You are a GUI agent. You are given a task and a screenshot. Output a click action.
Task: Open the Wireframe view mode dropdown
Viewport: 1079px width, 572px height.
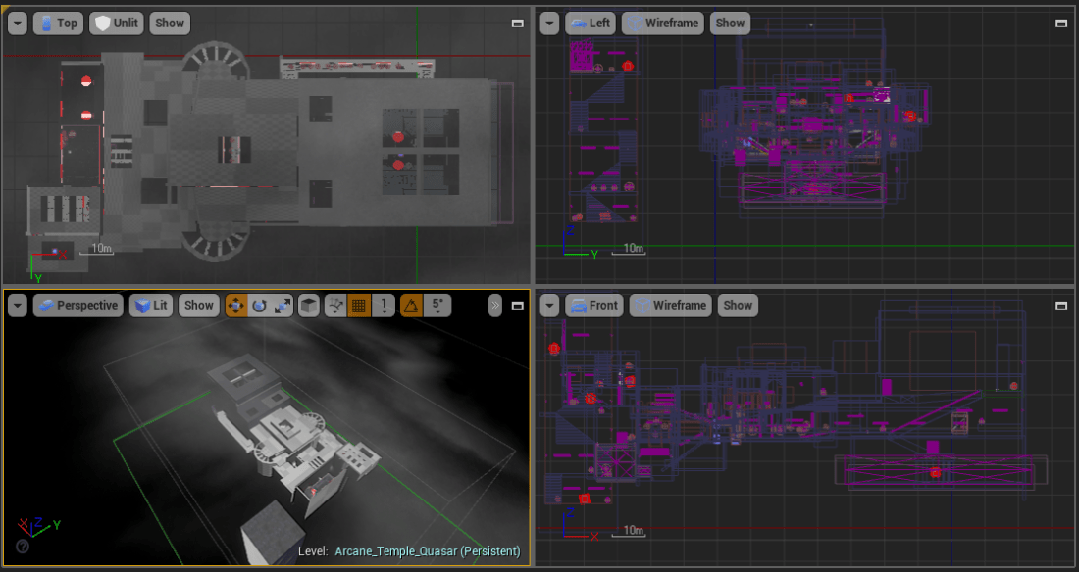662,23
